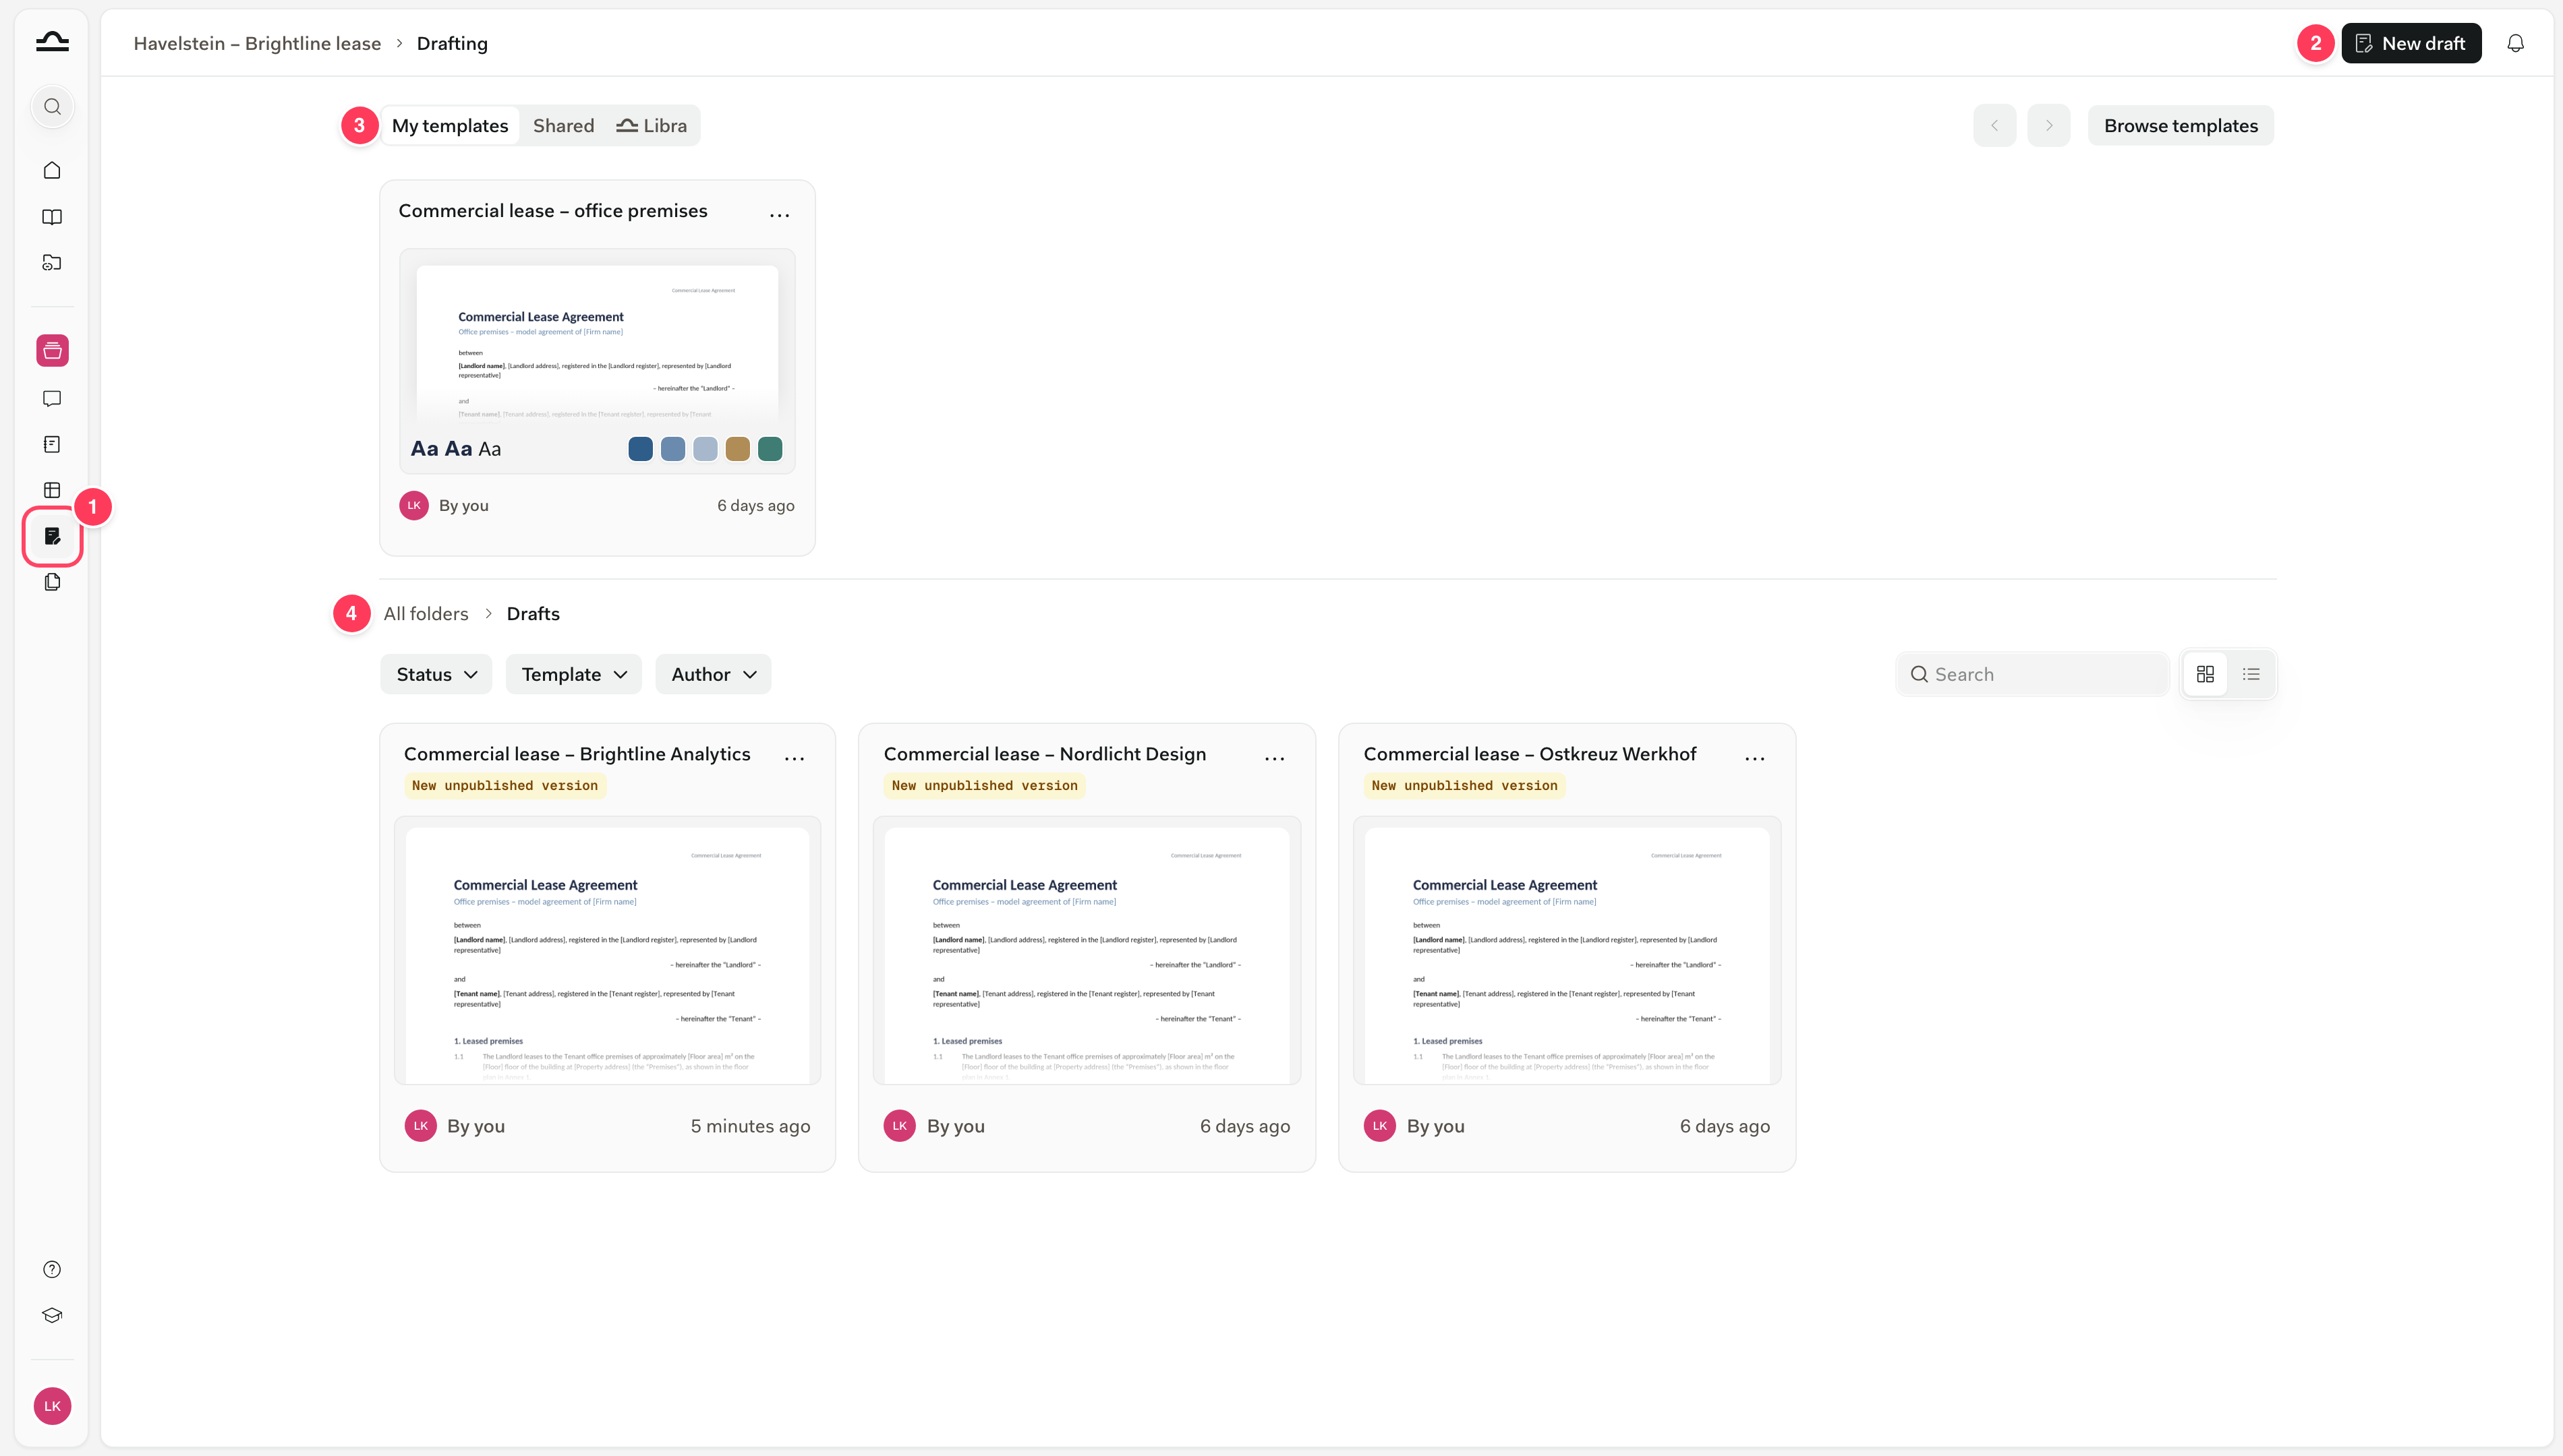Image resolution: width=2563 pixels, height=1456 pixels.
Task: Open search from the sidebar magnifier icon
Action: point(52,107)
